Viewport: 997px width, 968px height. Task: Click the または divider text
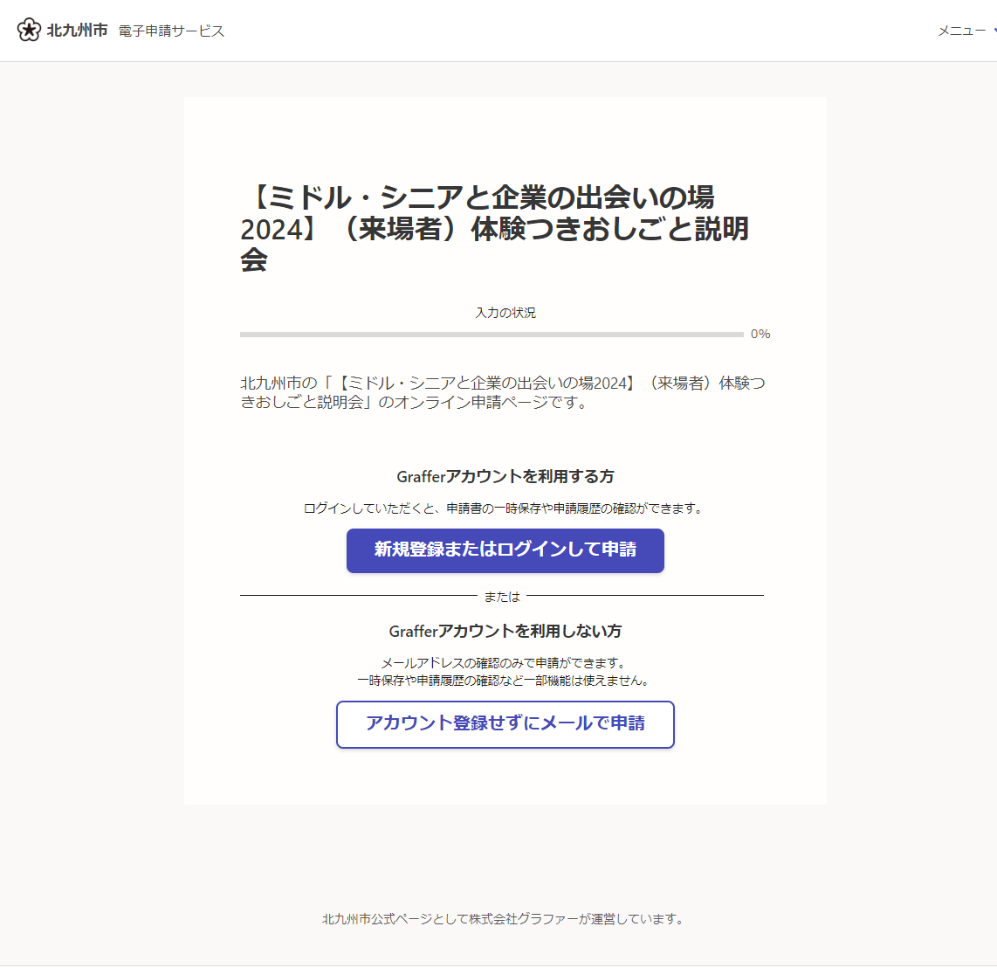point(502,597)
